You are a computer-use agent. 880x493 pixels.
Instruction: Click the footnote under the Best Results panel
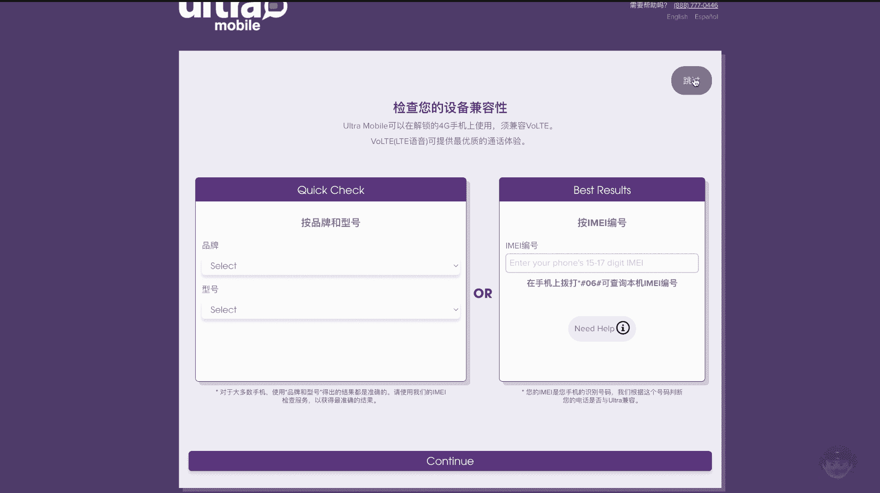pos(602,396)
